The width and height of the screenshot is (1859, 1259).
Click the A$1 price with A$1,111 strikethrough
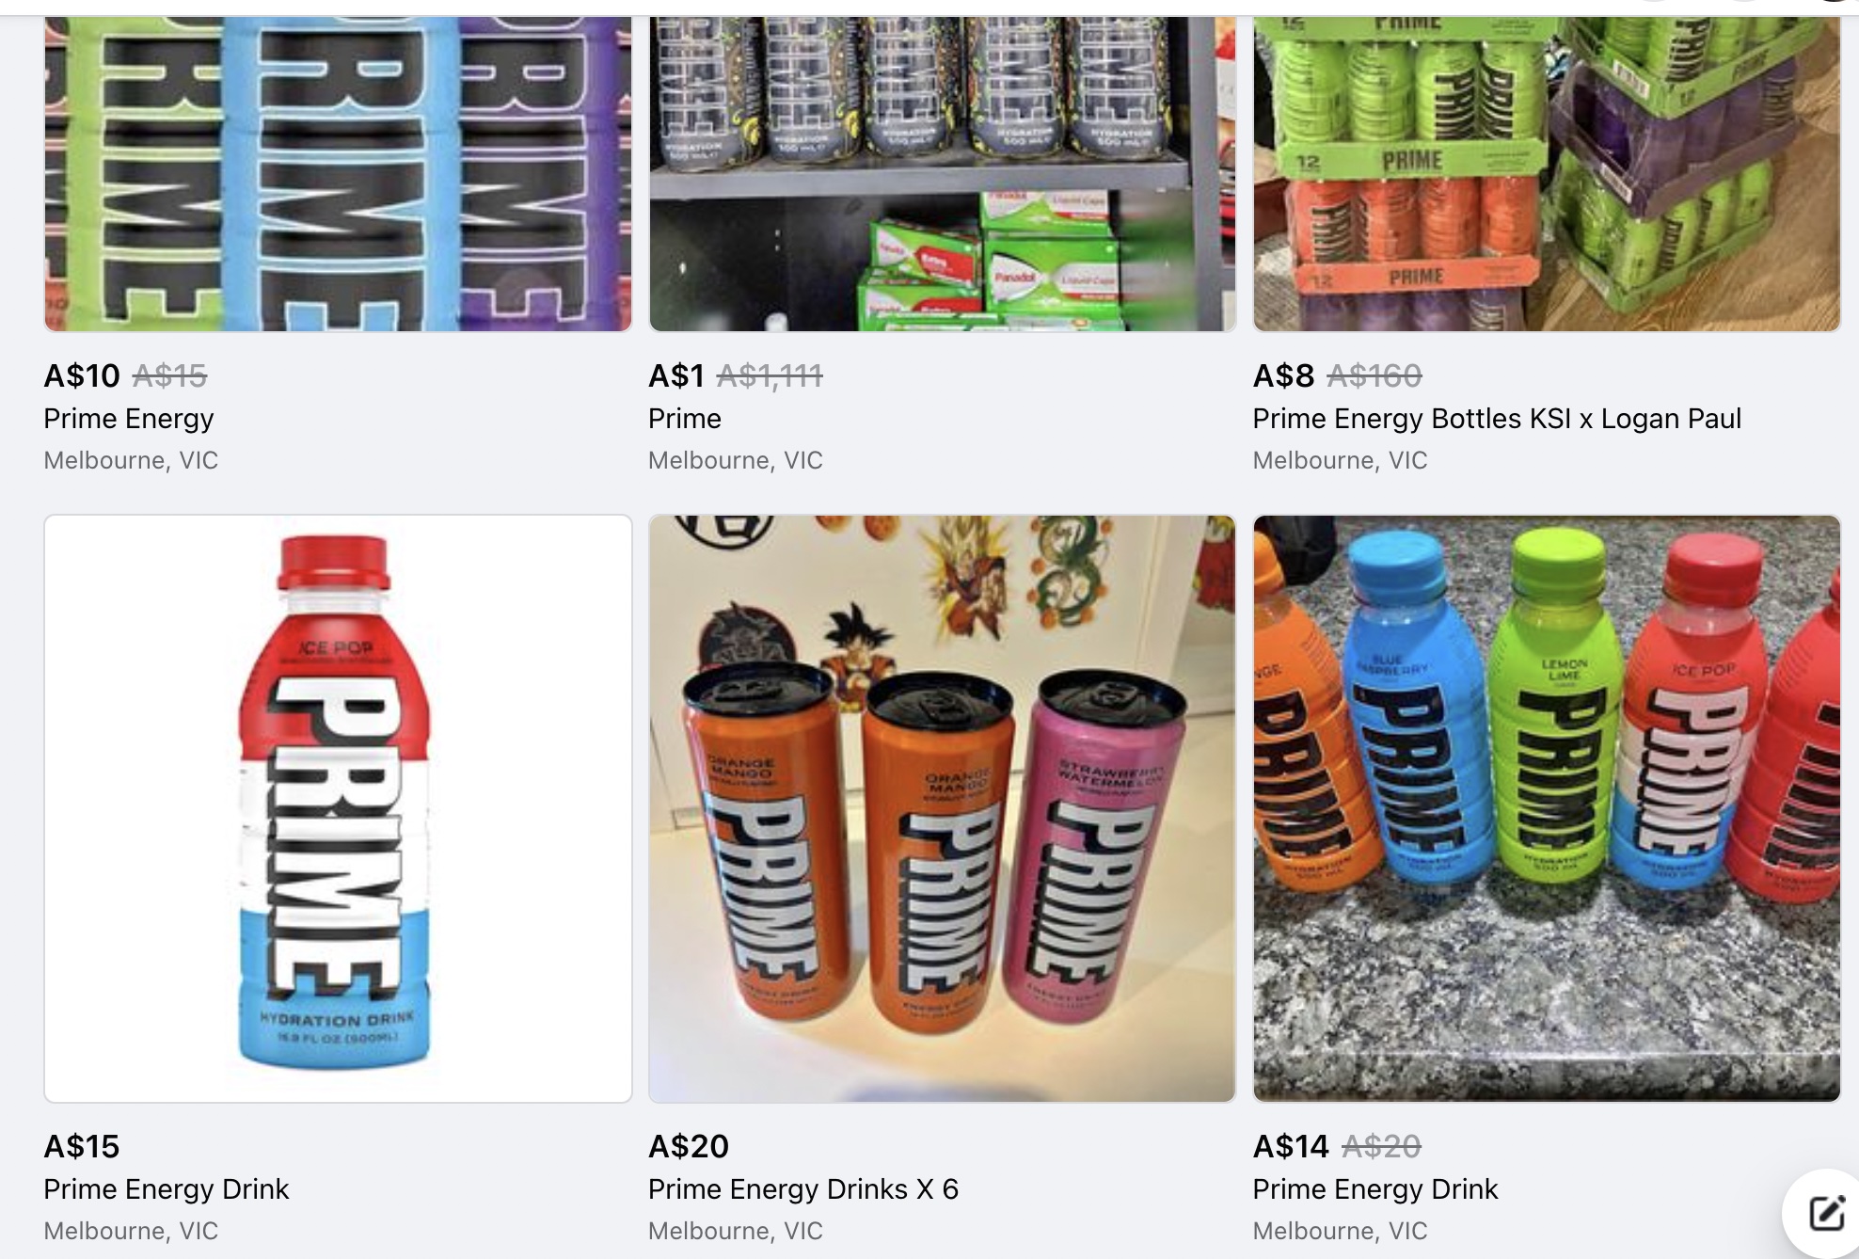(x=676, y=375)
